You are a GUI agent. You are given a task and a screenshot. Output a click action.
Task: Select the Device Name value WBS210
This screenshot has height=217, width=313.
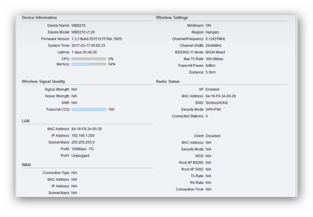point(79,25)
